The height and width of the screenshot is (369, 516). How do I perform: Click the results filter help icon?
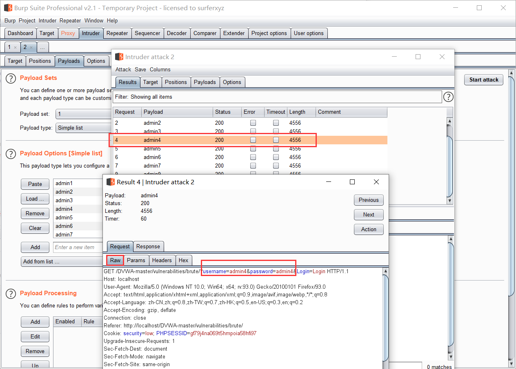tap(448, 97)
